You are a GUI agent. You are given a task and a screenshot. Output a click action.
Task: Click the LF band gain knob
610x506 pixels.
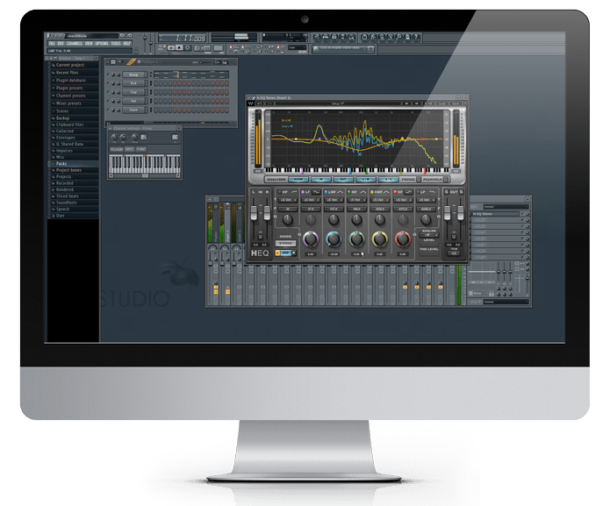point(311,239)
